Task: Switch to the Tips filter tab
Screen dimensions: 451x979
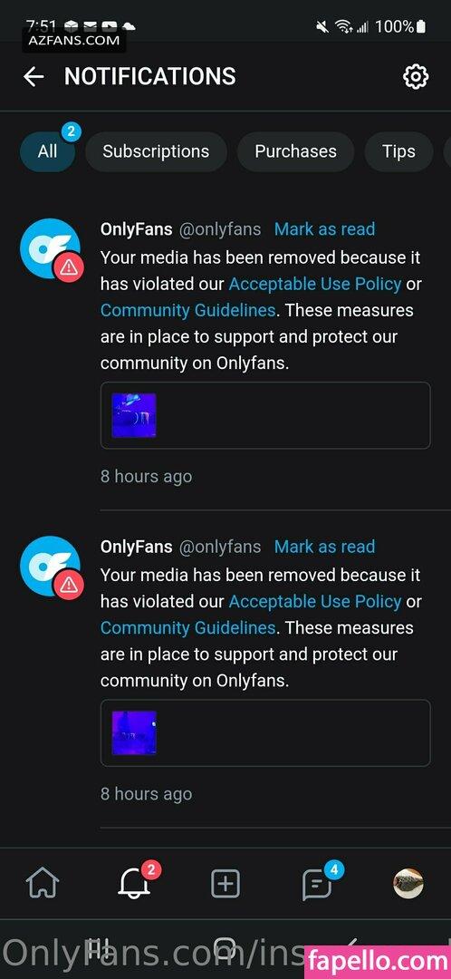Action: (398, 151)
